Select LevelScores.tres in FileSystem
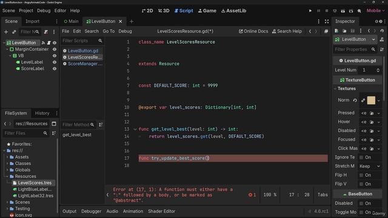 pyautogui.click(x=35, y=183)
